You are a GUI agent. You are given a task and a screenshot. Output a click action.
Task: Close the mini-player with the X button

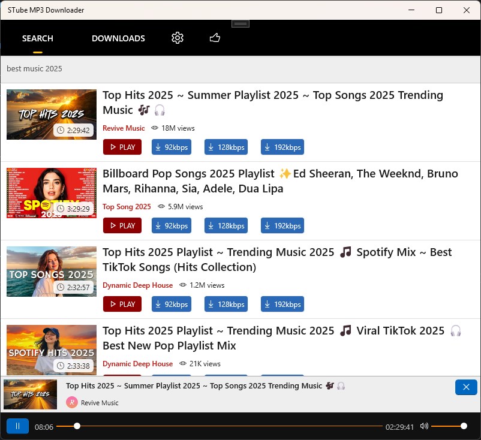pyautogui.click(x=466, y=387)
